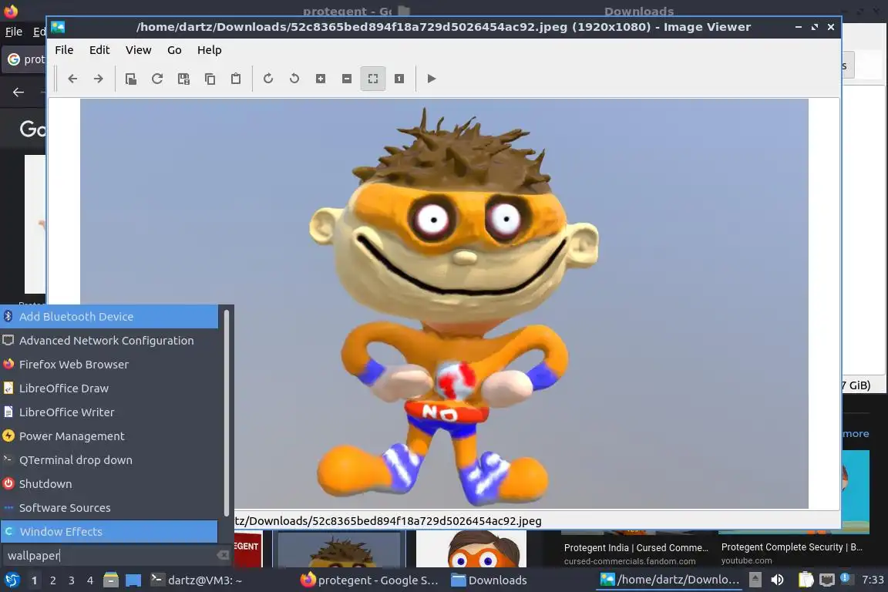Open LibreOffice Writer from the menu list

[109, 412]
